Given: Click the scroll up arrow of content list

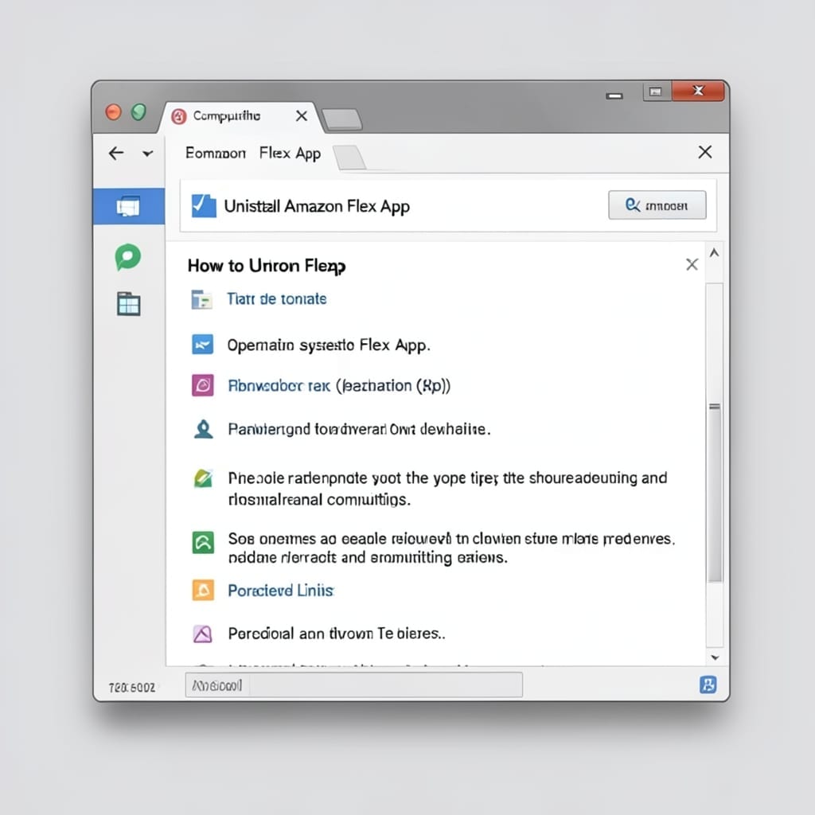Looking at the screenshot, I should pos(715,253).
